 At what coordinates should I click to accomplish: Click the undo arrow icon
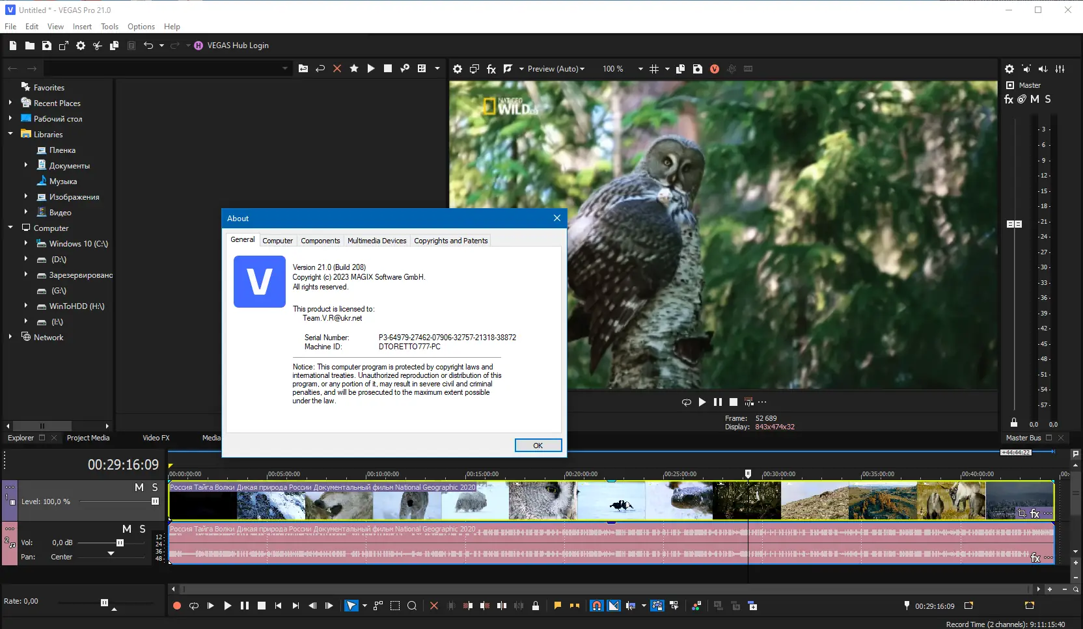coord(148,46)
